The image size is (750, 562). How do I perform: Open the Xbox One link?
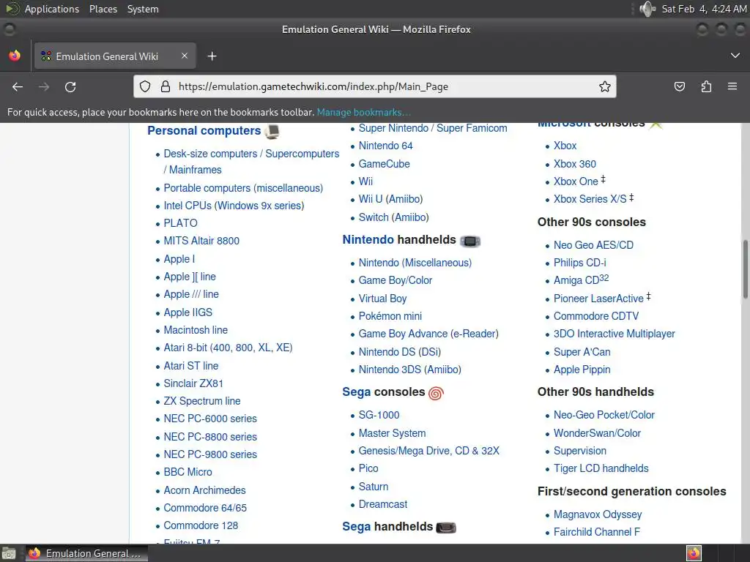click(576, 181)
